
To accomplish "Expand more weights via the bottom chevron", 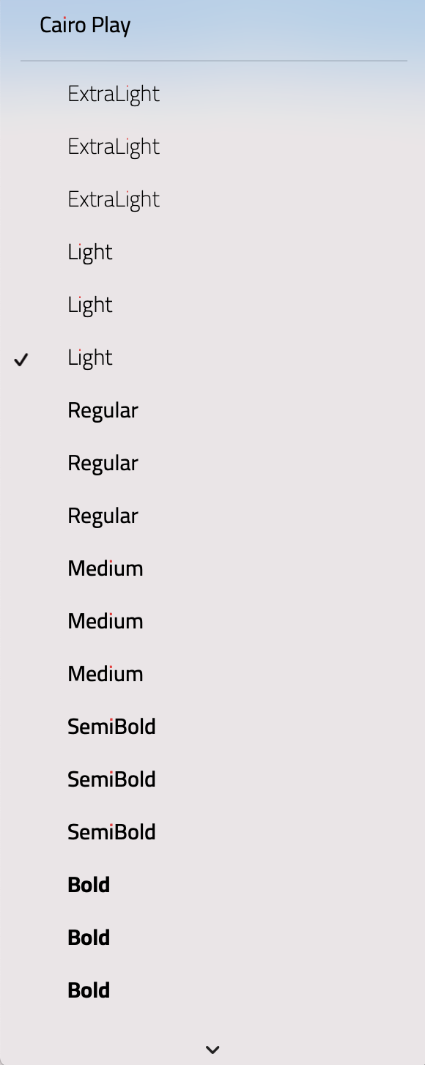I will (212, 1049).
